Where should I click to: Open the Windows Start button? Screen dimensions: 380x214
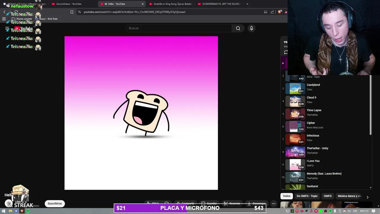(x=4, y=211)
